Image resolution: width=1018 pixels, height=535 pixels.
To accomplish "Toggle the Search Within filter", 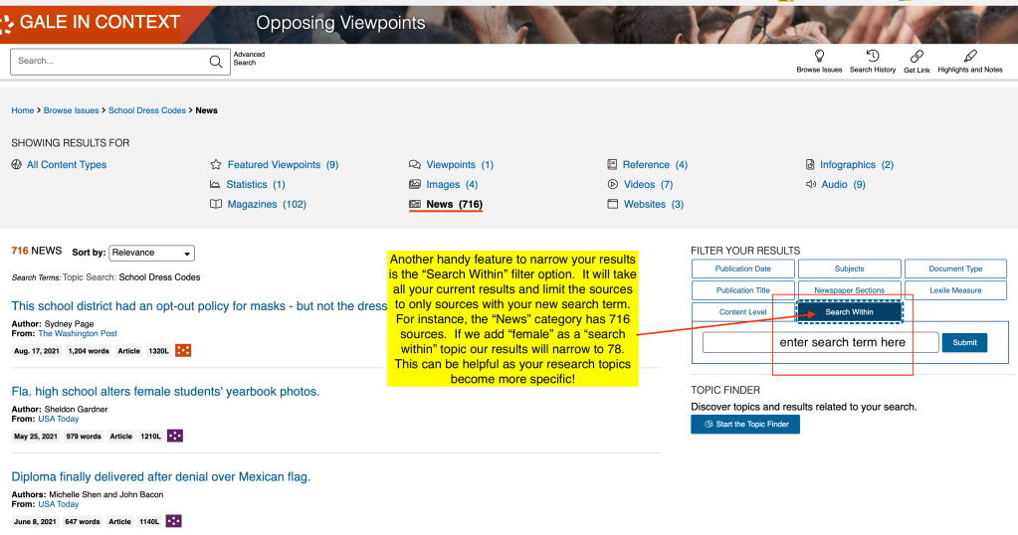I will click(x=850, y=312).
